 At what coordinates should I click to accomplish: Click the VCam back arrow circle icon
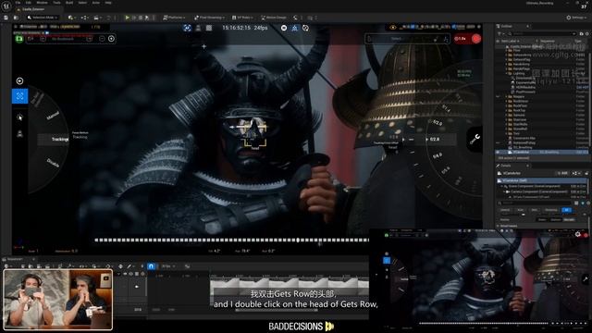(x=19, y=80)
